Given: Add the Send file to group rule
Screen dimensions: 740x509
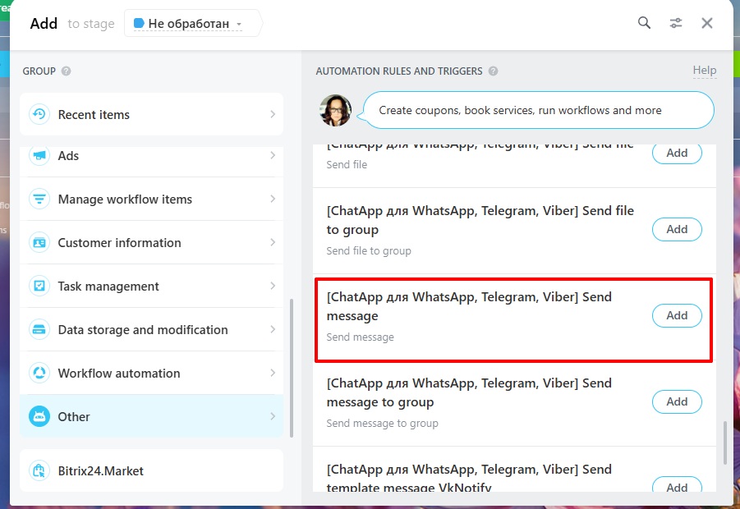Looking at the screenshot, I should click(677, 230).
